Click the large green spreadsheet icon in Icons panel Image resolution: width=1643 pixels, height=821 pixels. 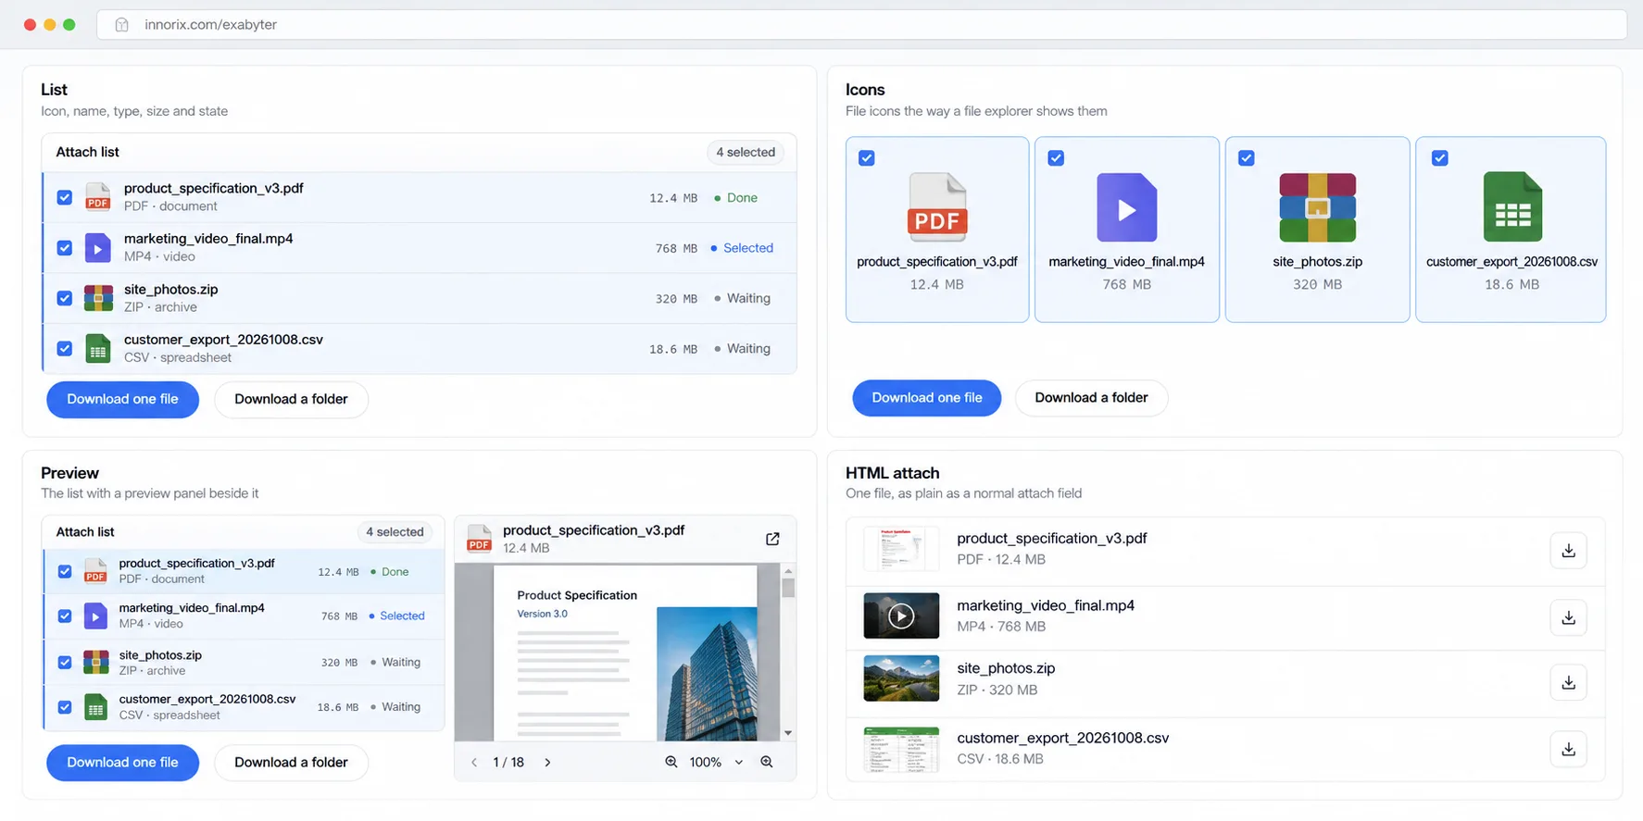coord(1512,207)
